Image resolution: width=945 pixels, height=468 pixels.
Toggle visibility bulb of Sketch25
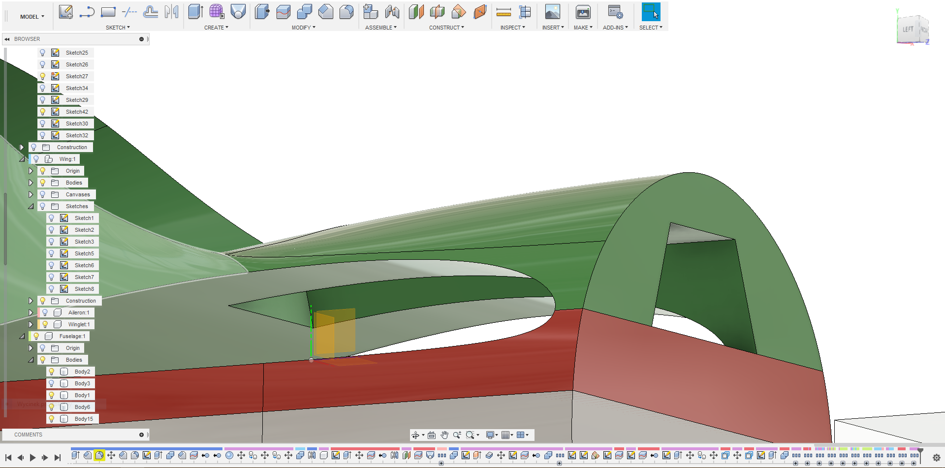42,53
